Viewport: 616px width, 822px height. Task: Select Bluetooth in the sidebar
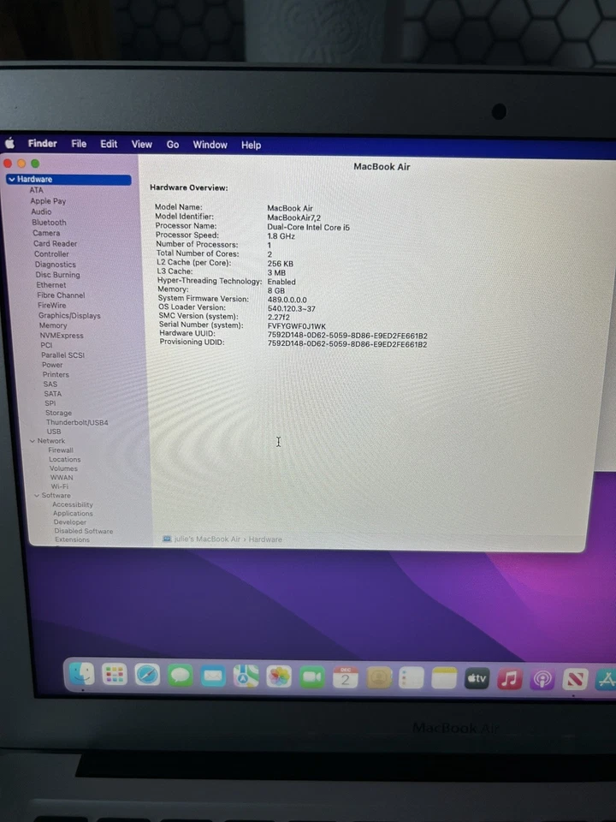pos(49,223)
